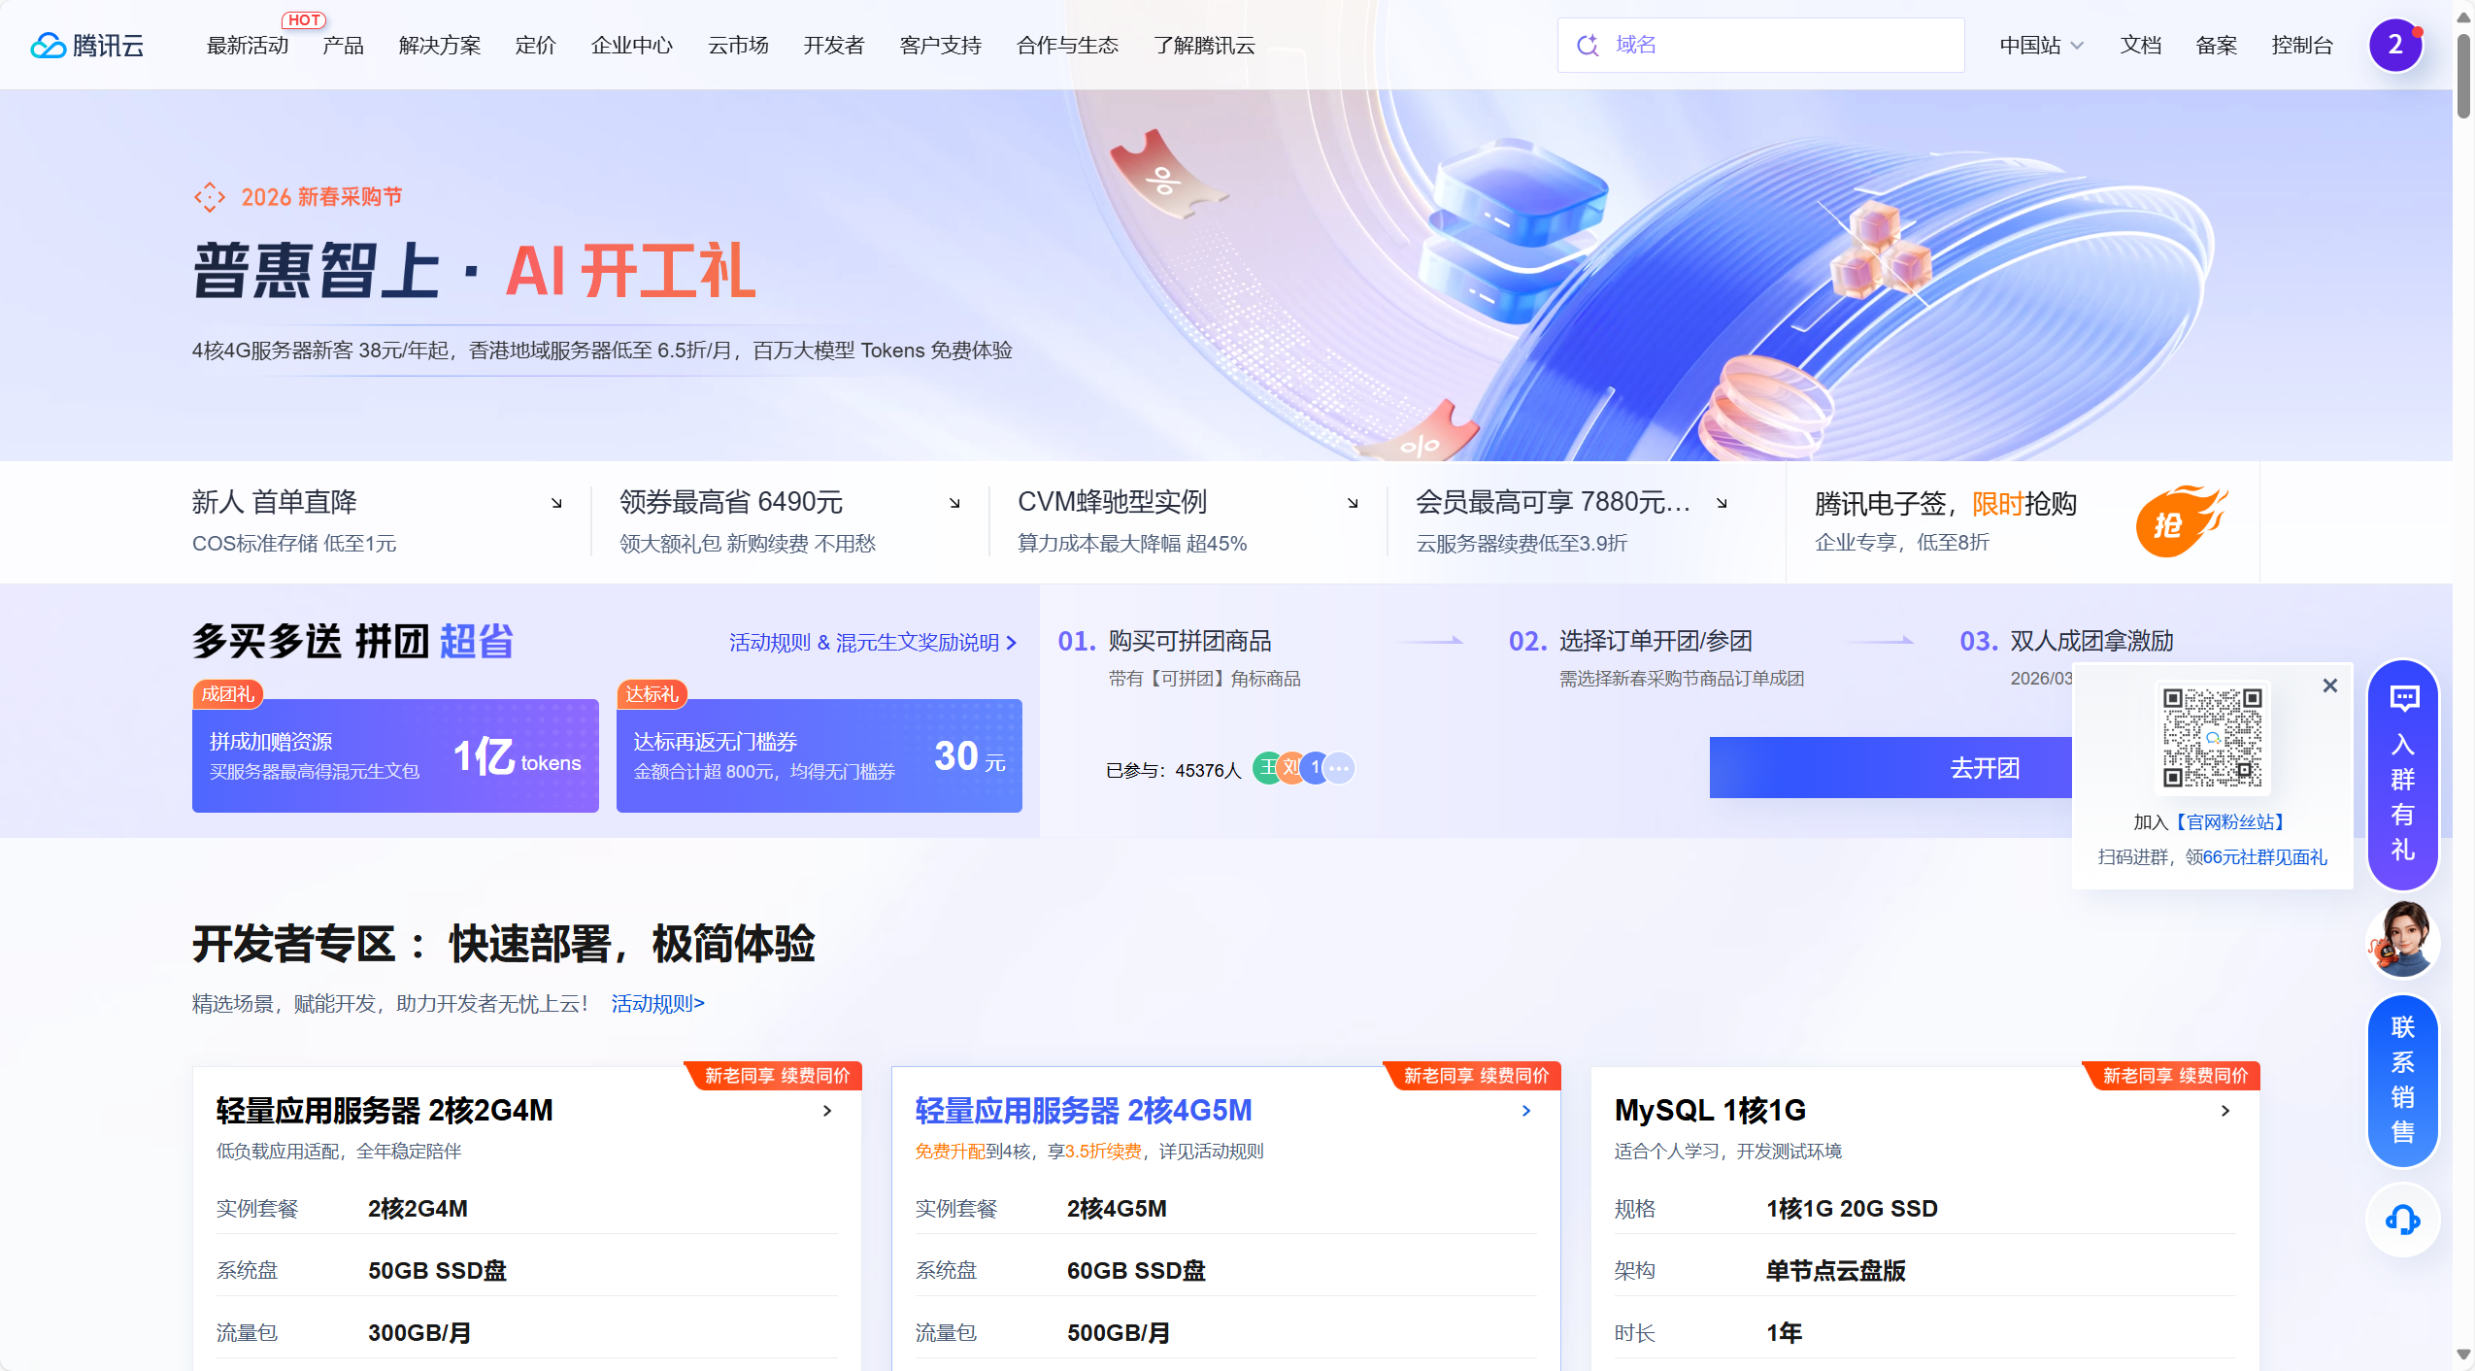
Task: Open the 产品 menu in navigation
Action: (343, 46)
